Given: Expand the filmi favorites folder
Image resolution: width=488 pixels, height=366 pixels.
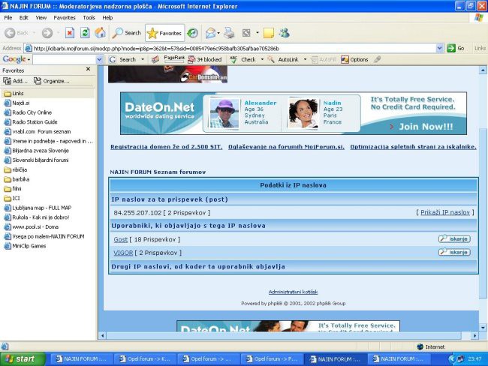Looking at the screenshot, I should coord(13,188).
